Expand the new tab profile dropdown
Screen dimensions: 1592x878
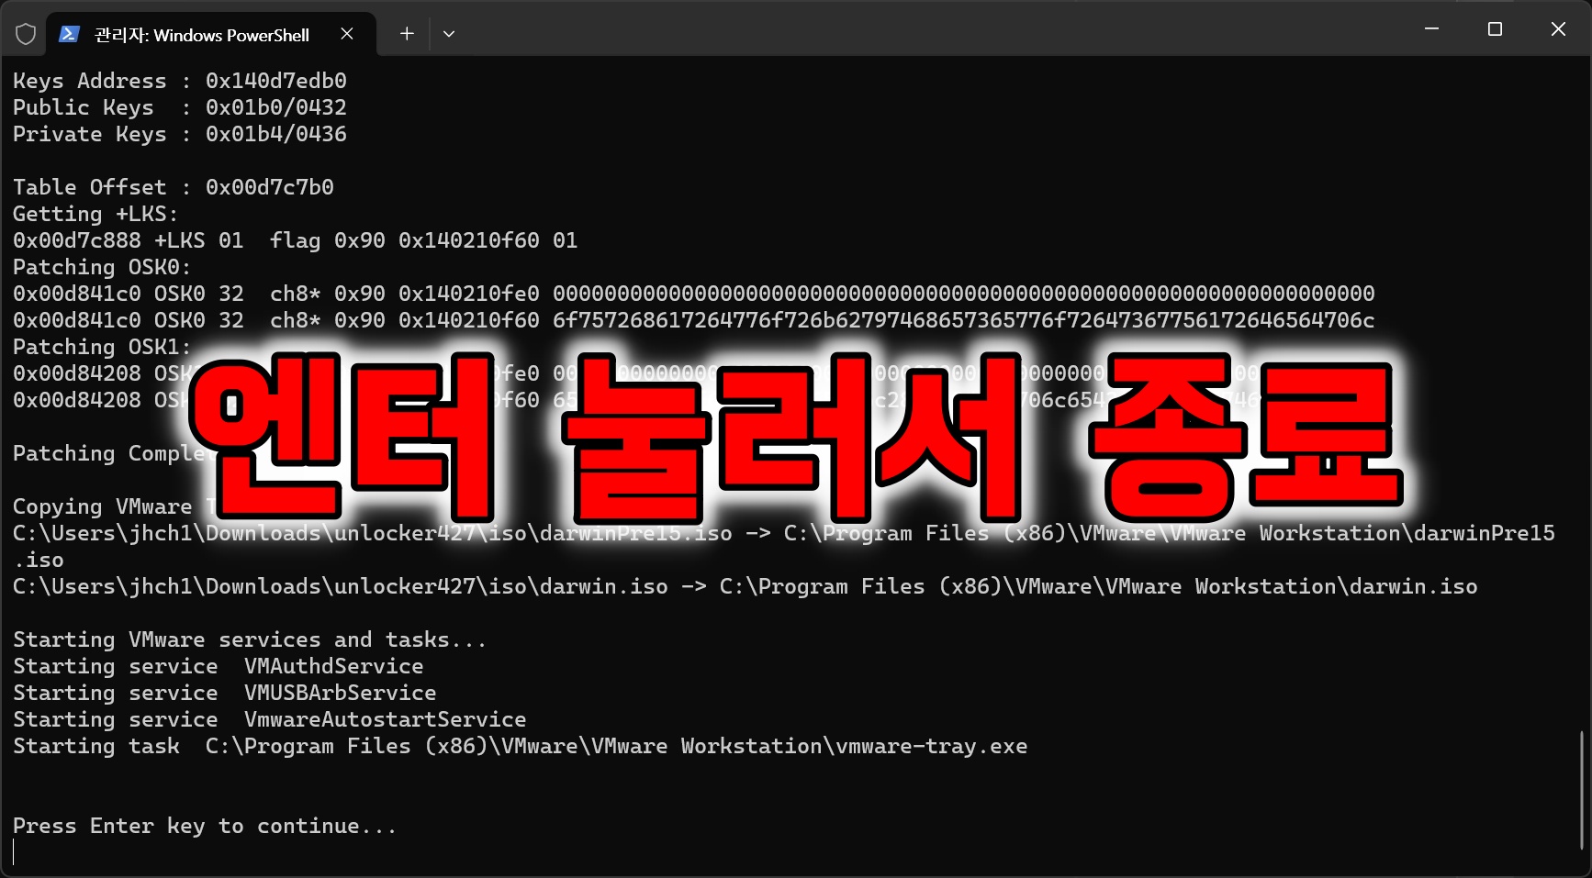(x=449, y=34)
